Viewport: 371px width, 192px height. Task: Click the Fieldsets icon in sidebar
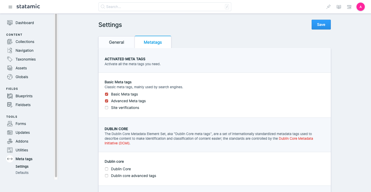coord(10,105)
